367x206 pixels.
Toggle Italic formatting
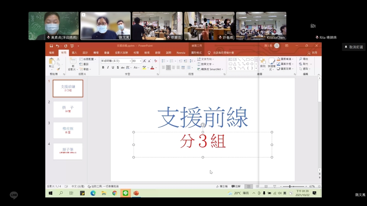pyautogui.click(x=108, y=68)
